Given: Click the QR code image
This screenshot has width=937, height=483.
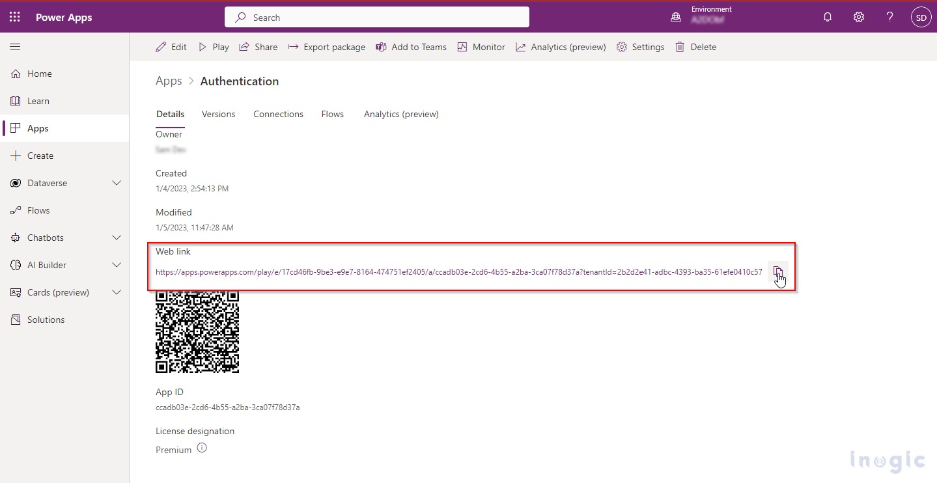Looking at the screenshot, I should pos(197,331).
